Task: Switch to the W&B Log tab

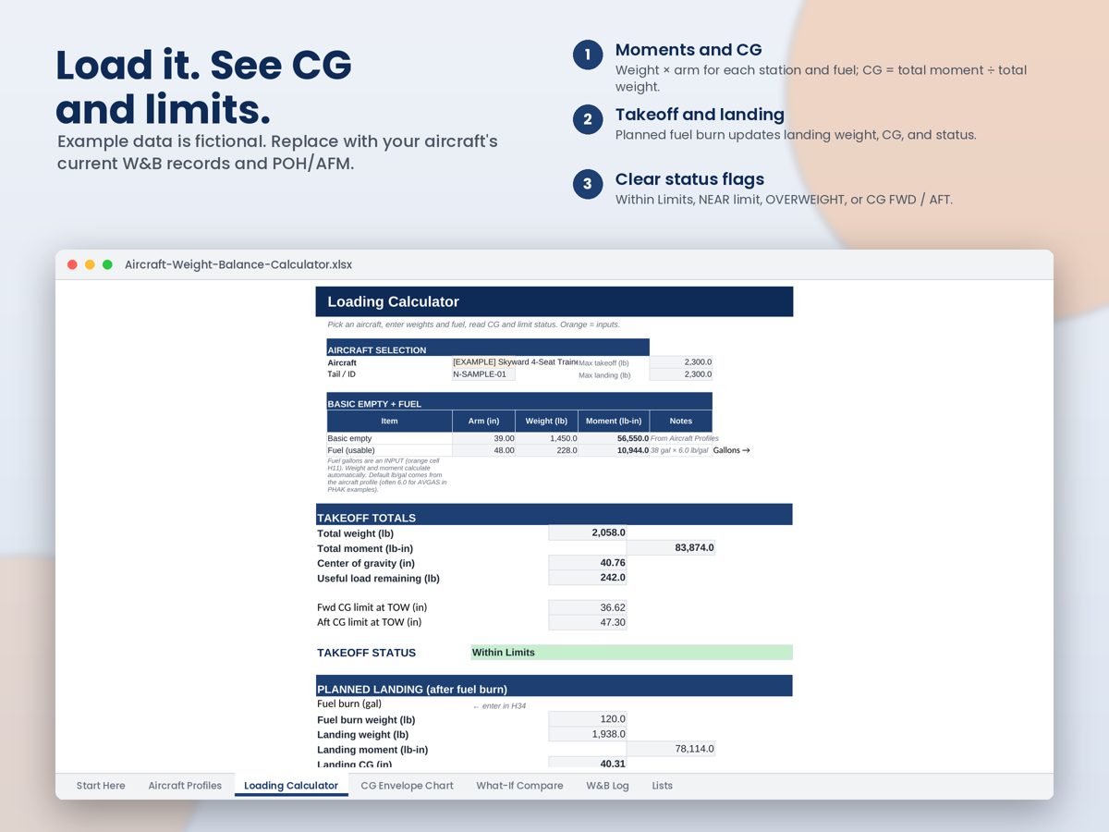Action: (x=607, y=786)
